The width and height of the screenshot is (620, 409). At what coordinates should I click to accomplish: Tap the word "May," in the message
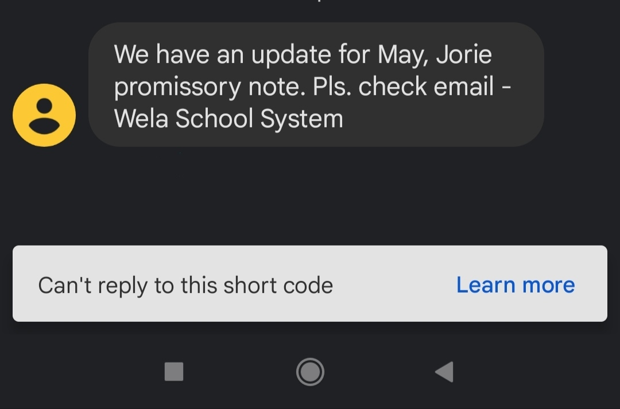pos(404,54)
